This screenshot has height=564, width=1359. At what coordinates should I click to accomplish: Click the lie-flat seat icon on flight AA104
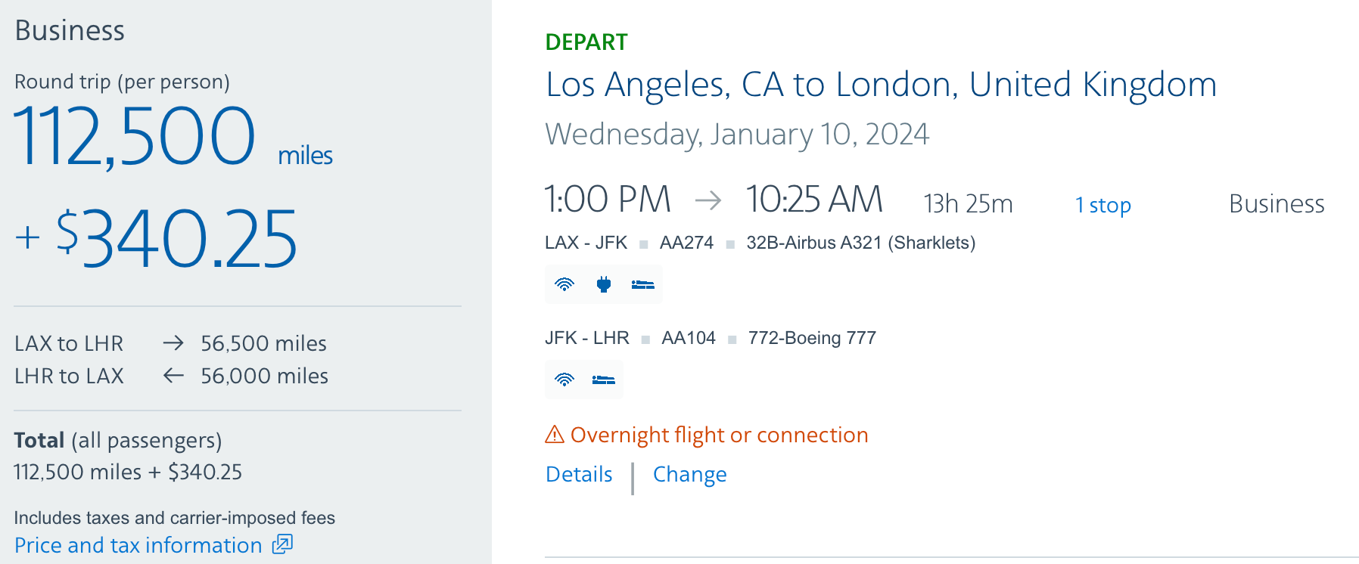click(x=604, y=380)
